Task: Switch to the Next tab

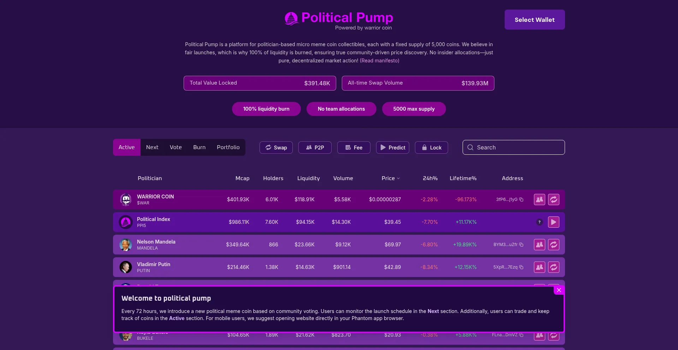Action: tap(152, 147)
